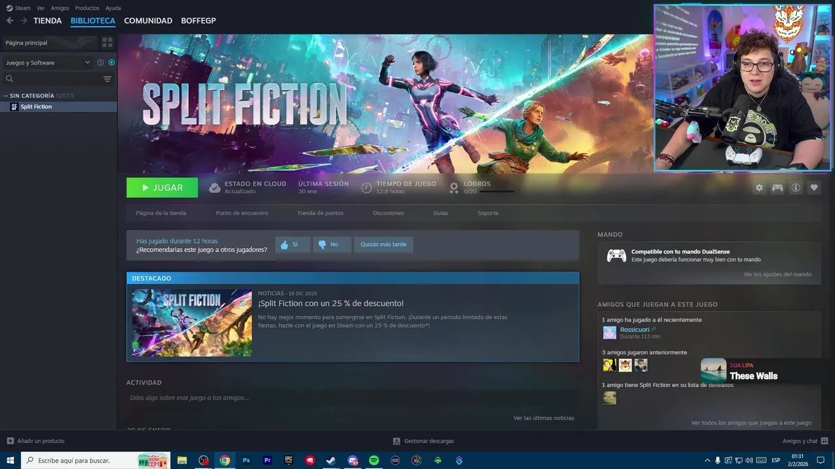Open Ver todos los amigos link
The image size is (835, 469).
click(751, 423)
